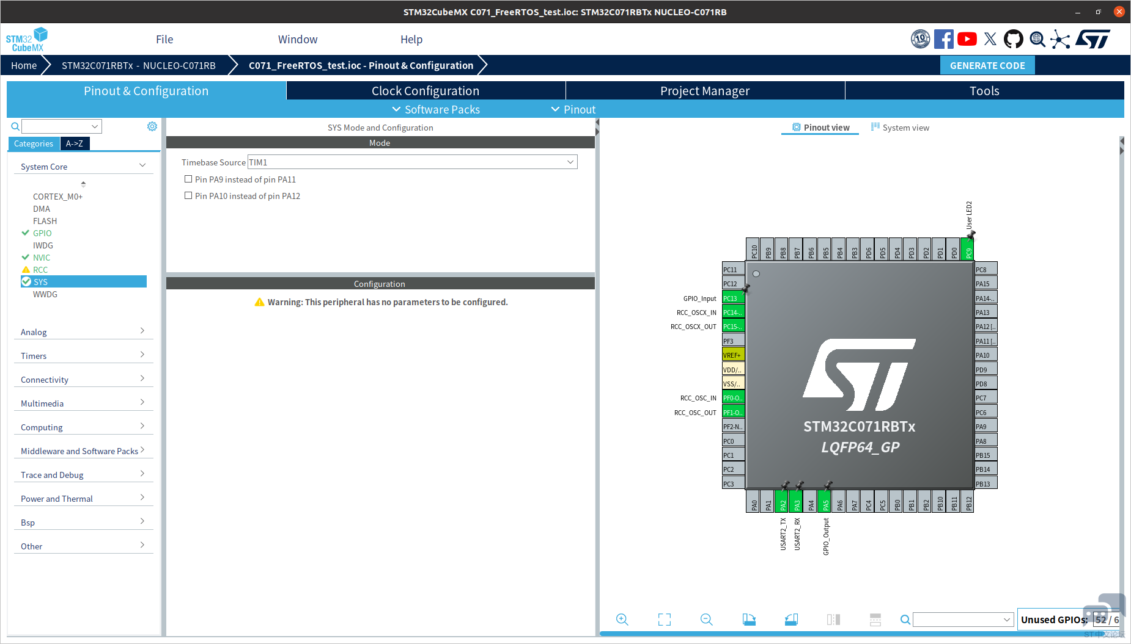Click the green PA2 pin on chip
The image size is (1131, 644).
pyautogui.click(x=783, y=501)
